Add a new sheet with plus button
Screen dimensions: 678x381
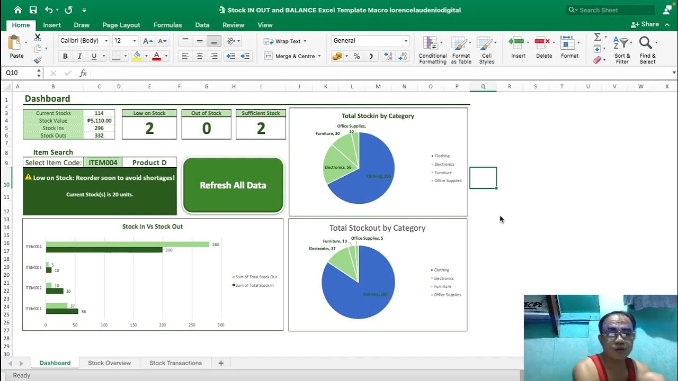[221, 363]
